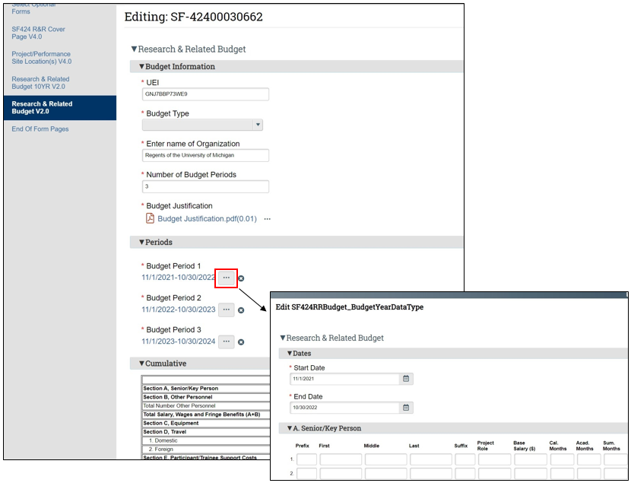
Task: Remove Budget Period 3 with its X icon
Action: [241, 342]
